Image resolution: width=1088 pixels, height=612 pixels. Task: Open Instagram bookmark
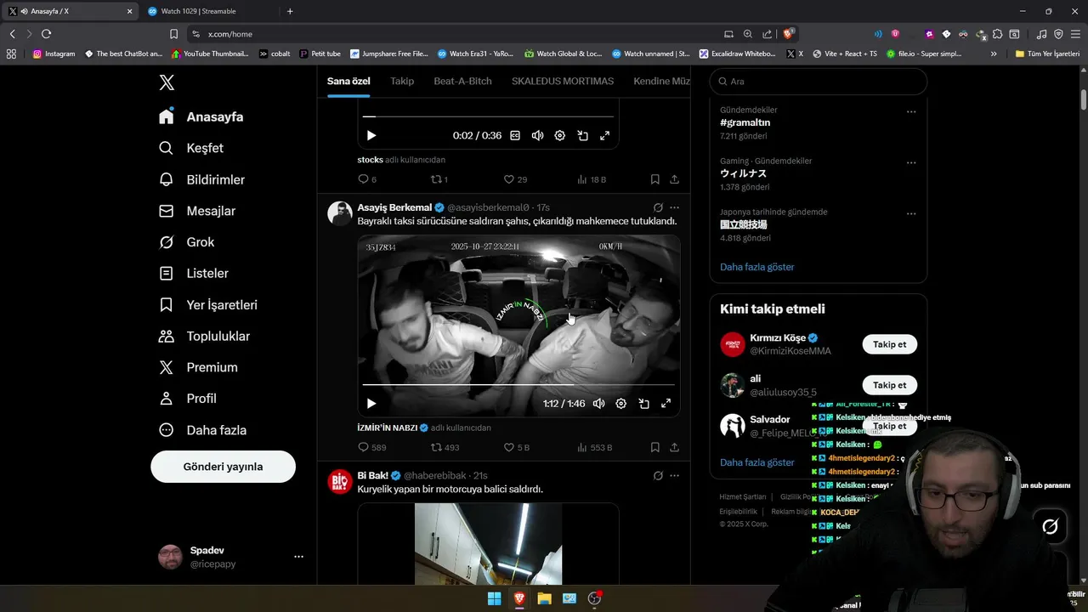coord(54,54)
